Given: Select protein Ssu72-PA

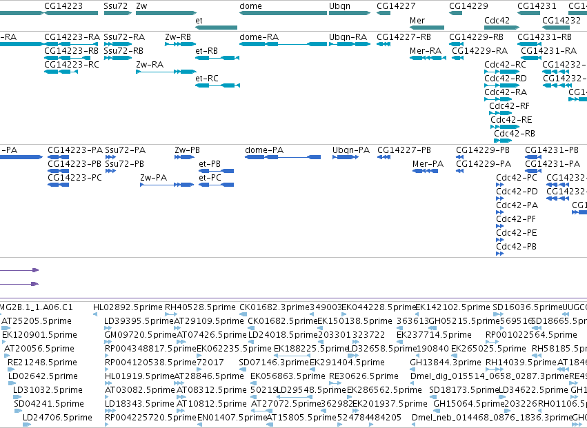Looking at the screenshot, I should click(110, 157).
